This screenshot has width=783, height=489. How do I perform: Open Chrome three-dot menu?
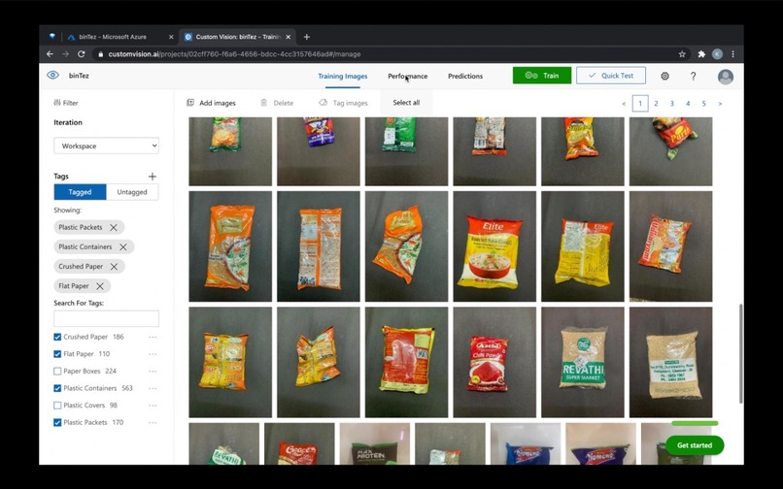[732, 54]
